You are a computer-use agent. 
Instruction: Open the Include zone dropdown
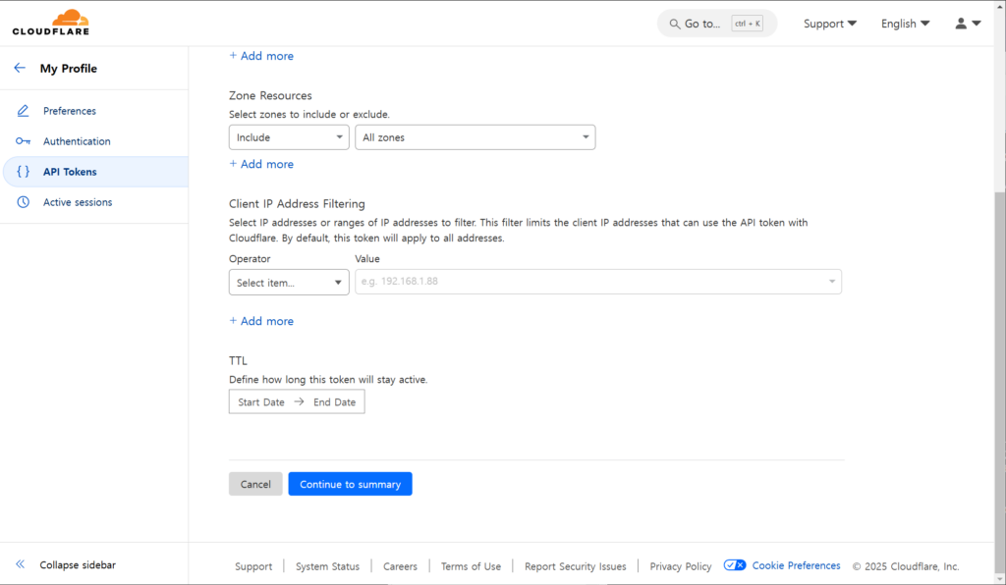point(289,137)
